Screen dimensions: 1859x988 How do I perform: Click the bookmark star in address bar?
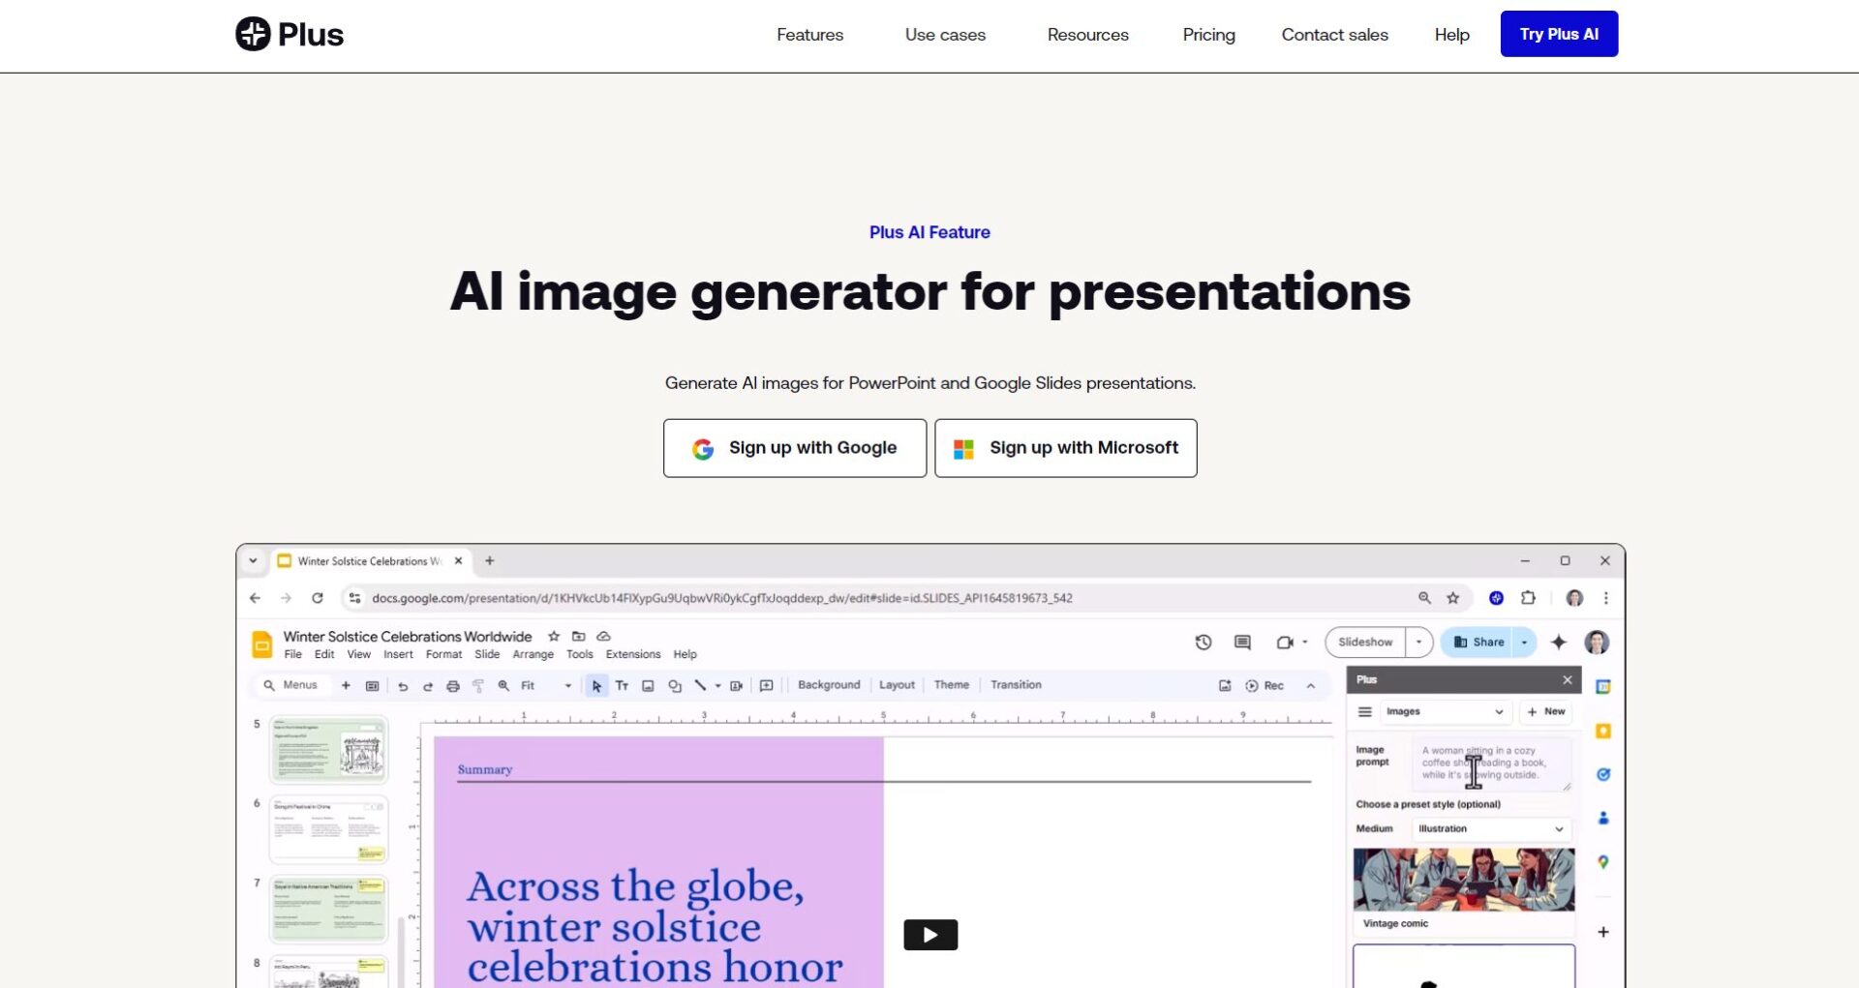coord(1452,598)
